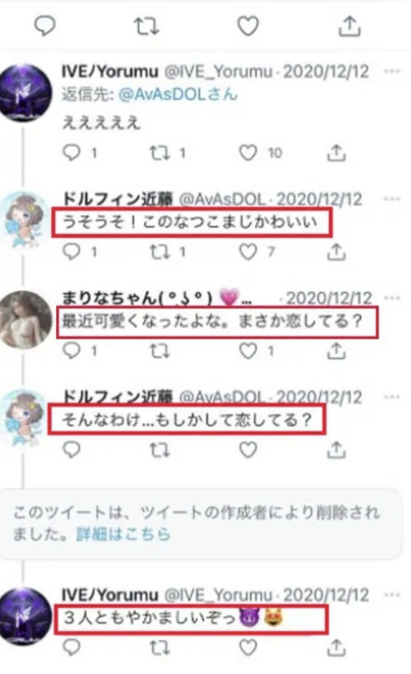Toggle retweet on the ええええええ tweet
Screen dimensions: 411x674
(160, 153)
